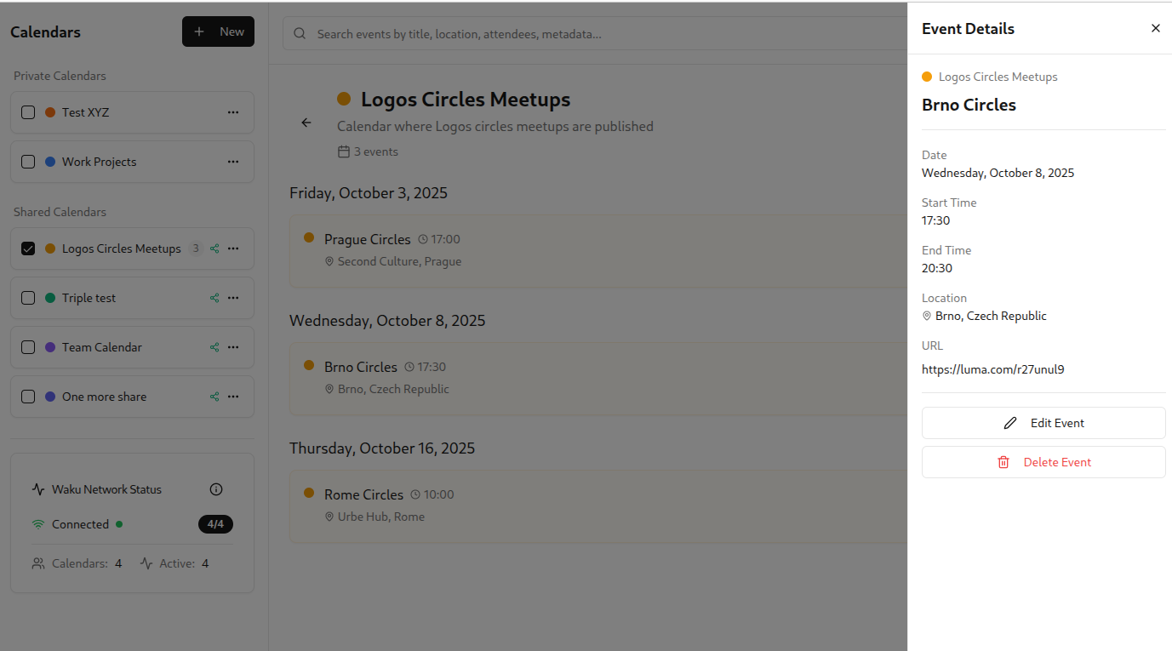Click share icon on One more share calendar
The width and height of the screenshot is (1172, 651).
coord(214,397)
